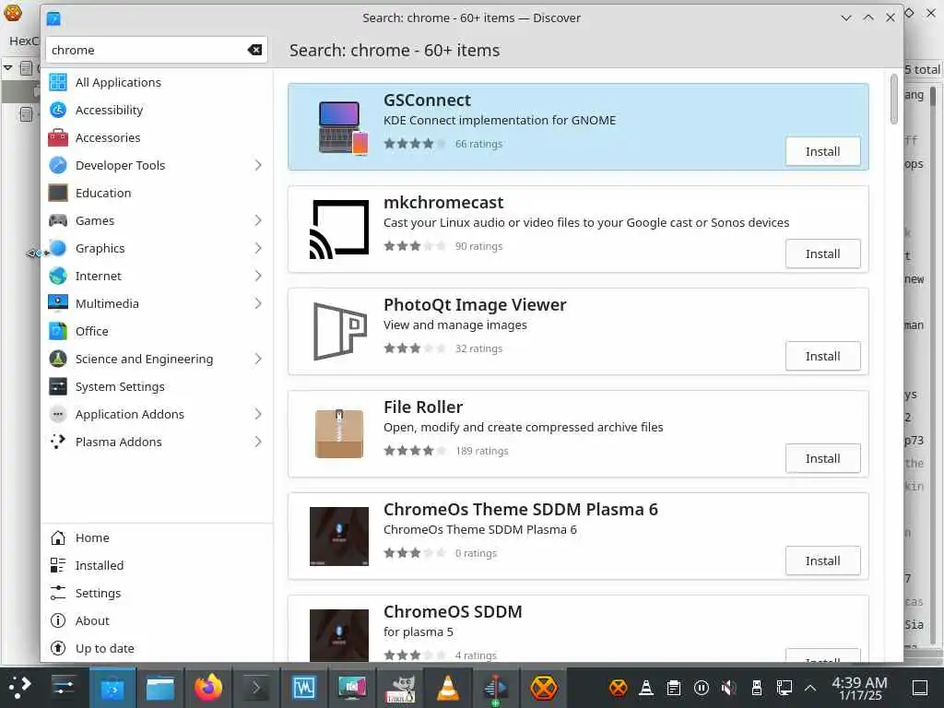This screenshot has width=944, height=708.
Task: Expand the Multimedia subcategories arrow
Action: tap(258, 304)
